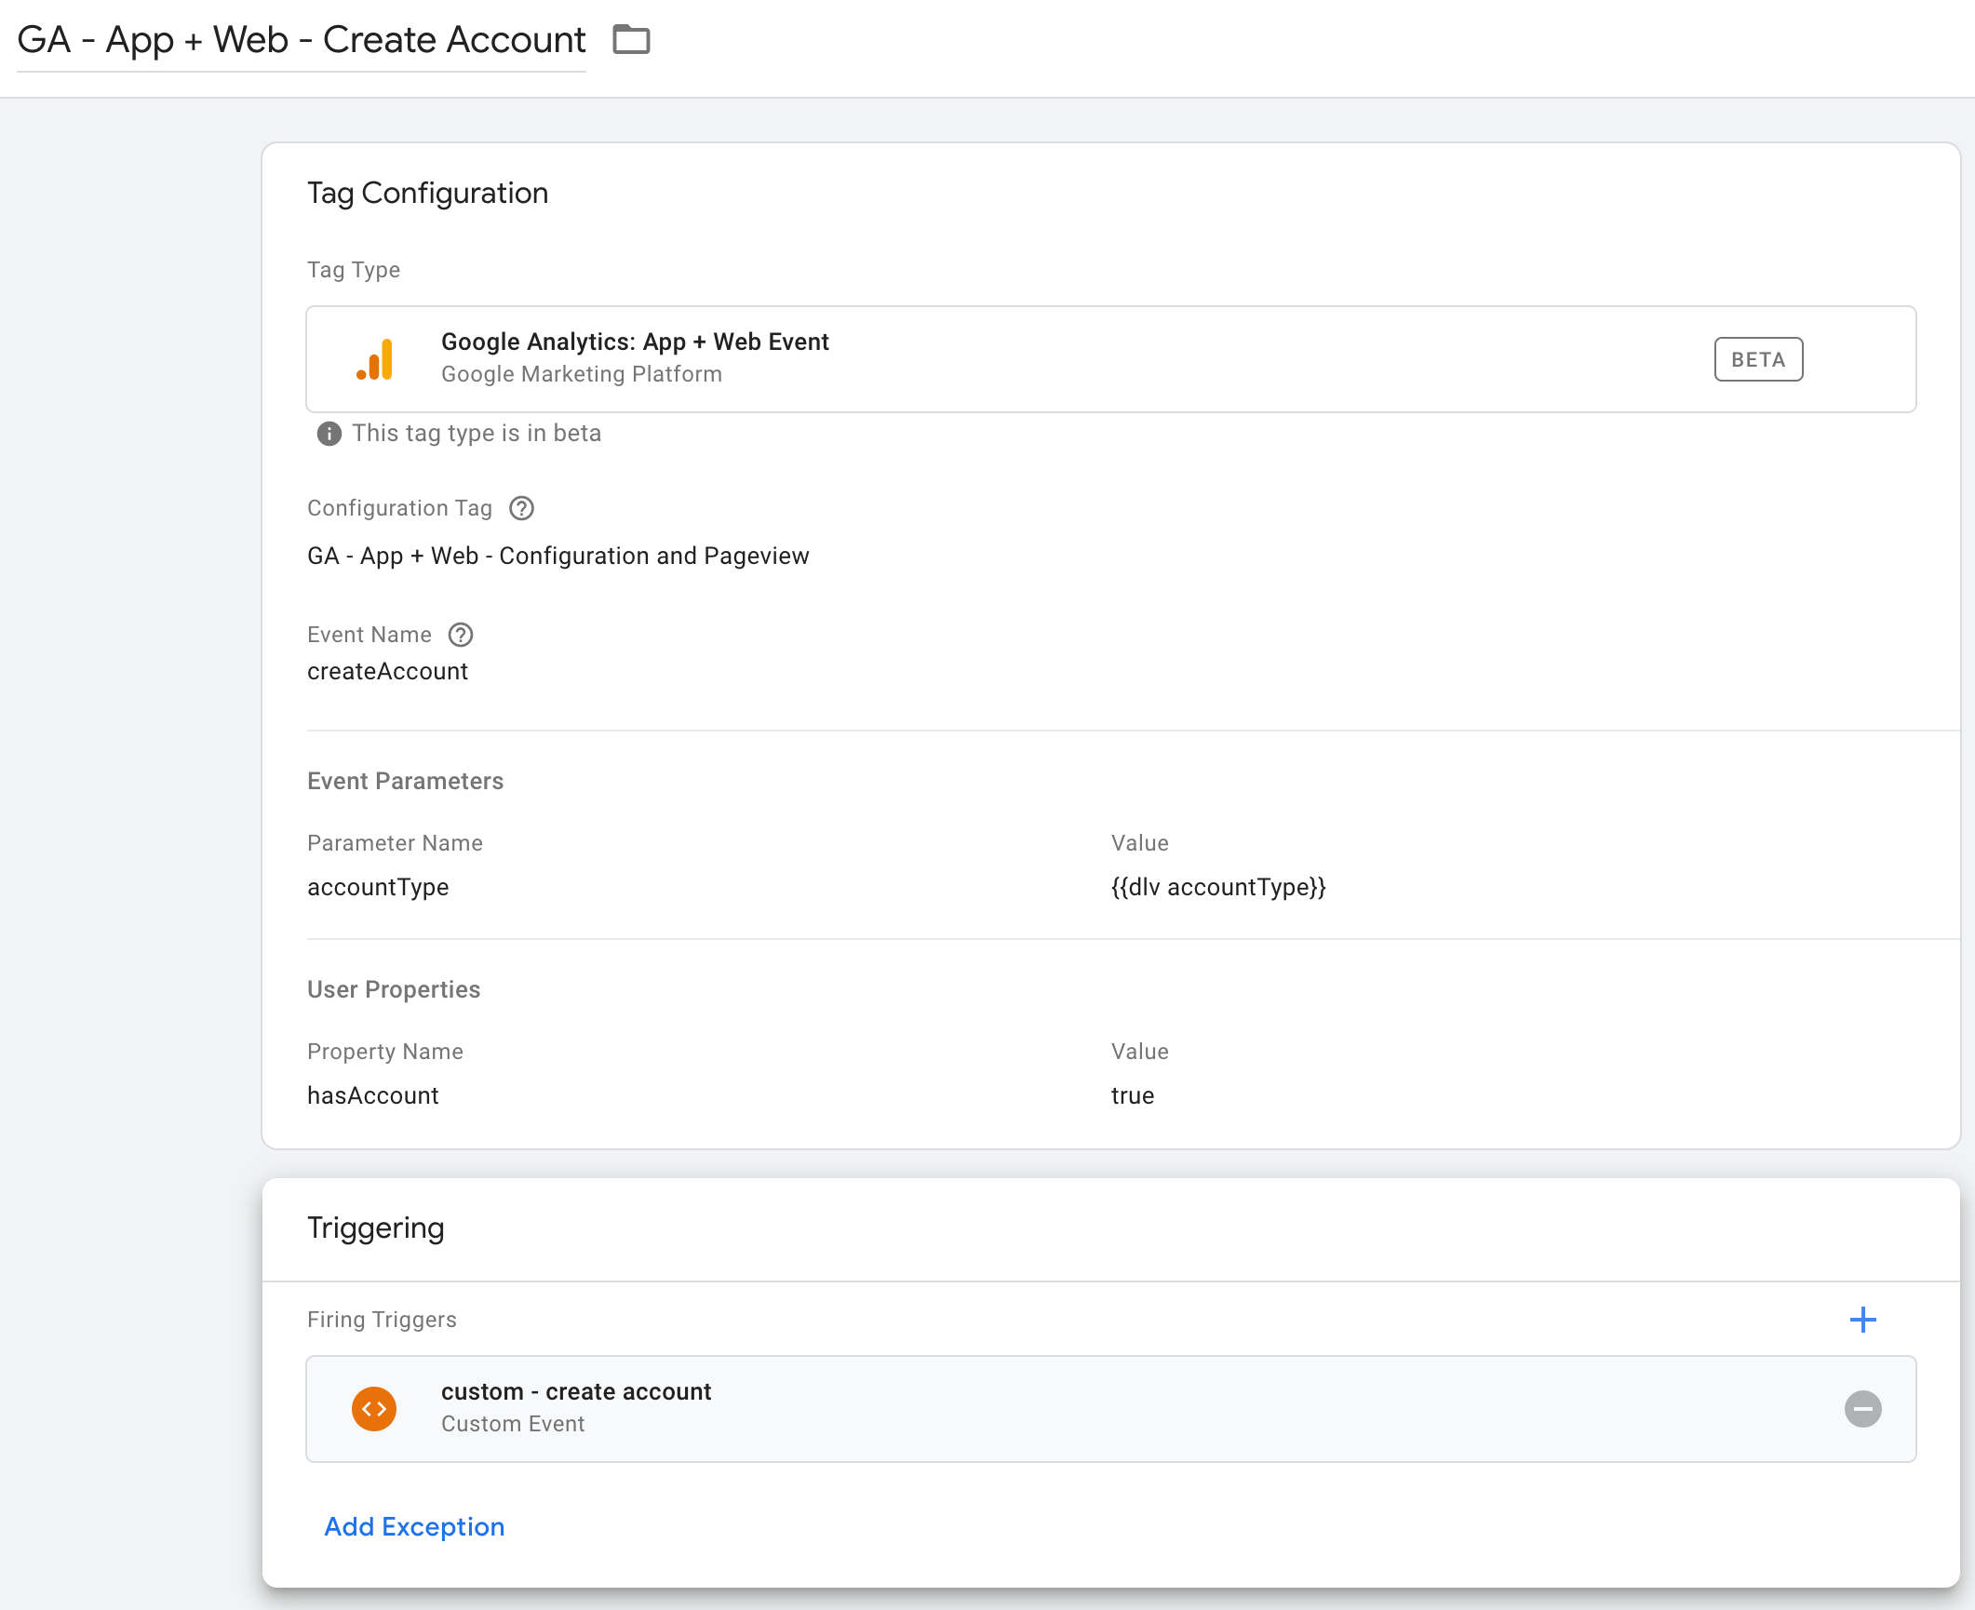Click the Triggering section header
Screen dimensions: 1975x1610
[x=375, y=1228]
